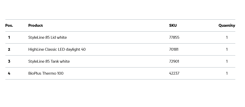Select position number 2 cell
This screenshot has width=245, height=107.
(x=9, y=49)
